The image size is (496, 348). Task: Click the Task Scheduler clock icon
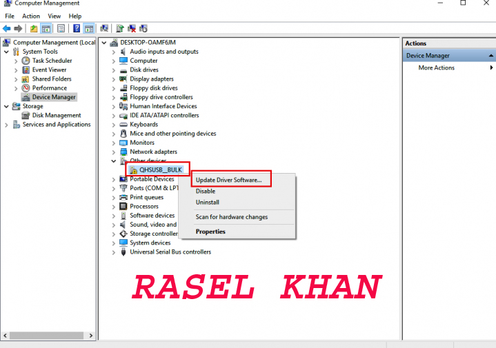pyautogui.click(x=26, y=61)
